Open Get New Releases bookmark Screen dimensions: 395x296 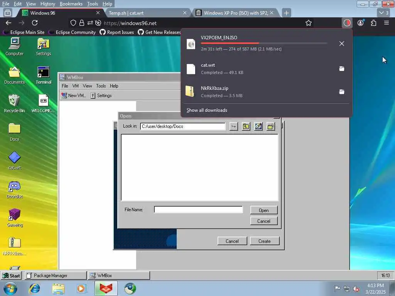click(x=159, y=32)
